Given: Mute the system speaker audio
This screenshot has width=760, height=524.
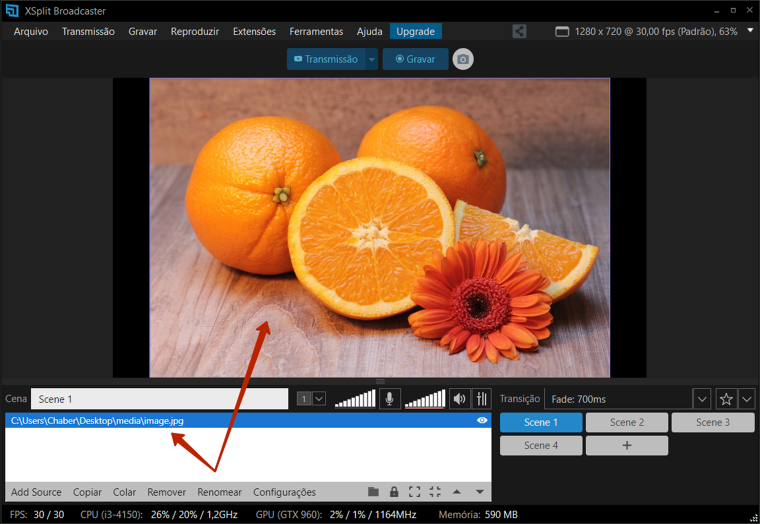Looking at the screenshot, I should (x=460, y=399).
